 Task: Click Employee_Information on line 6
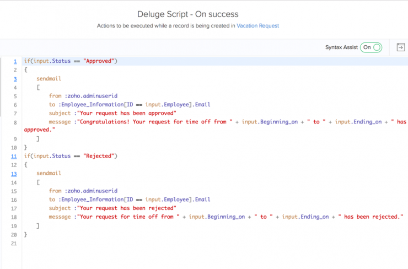click(93, 105)
